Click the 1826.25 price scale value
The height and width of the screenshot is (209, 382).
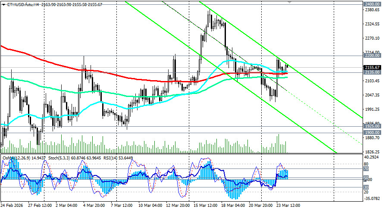point(372,152)
